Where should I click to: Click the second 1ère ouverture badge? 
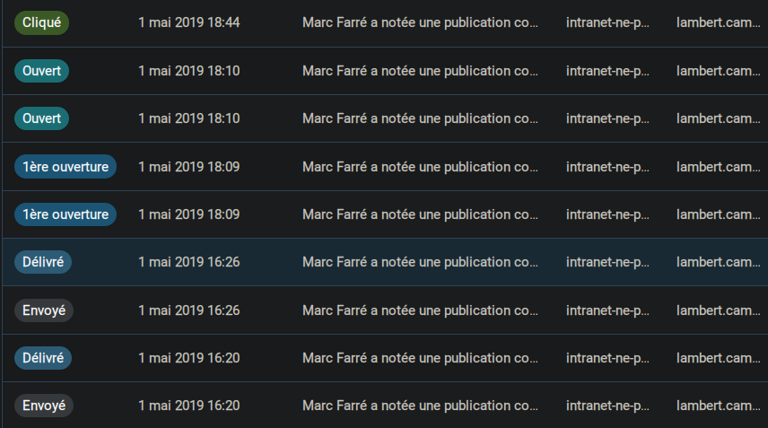(65, 214)
